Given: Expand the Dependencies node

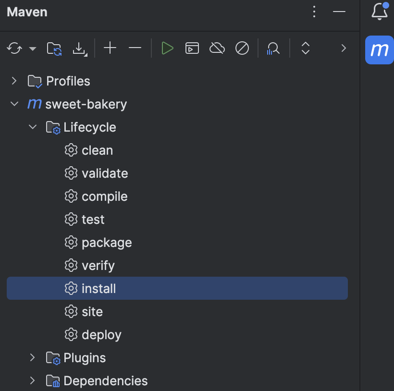Looking at the screenshot, I should (32, 380).
